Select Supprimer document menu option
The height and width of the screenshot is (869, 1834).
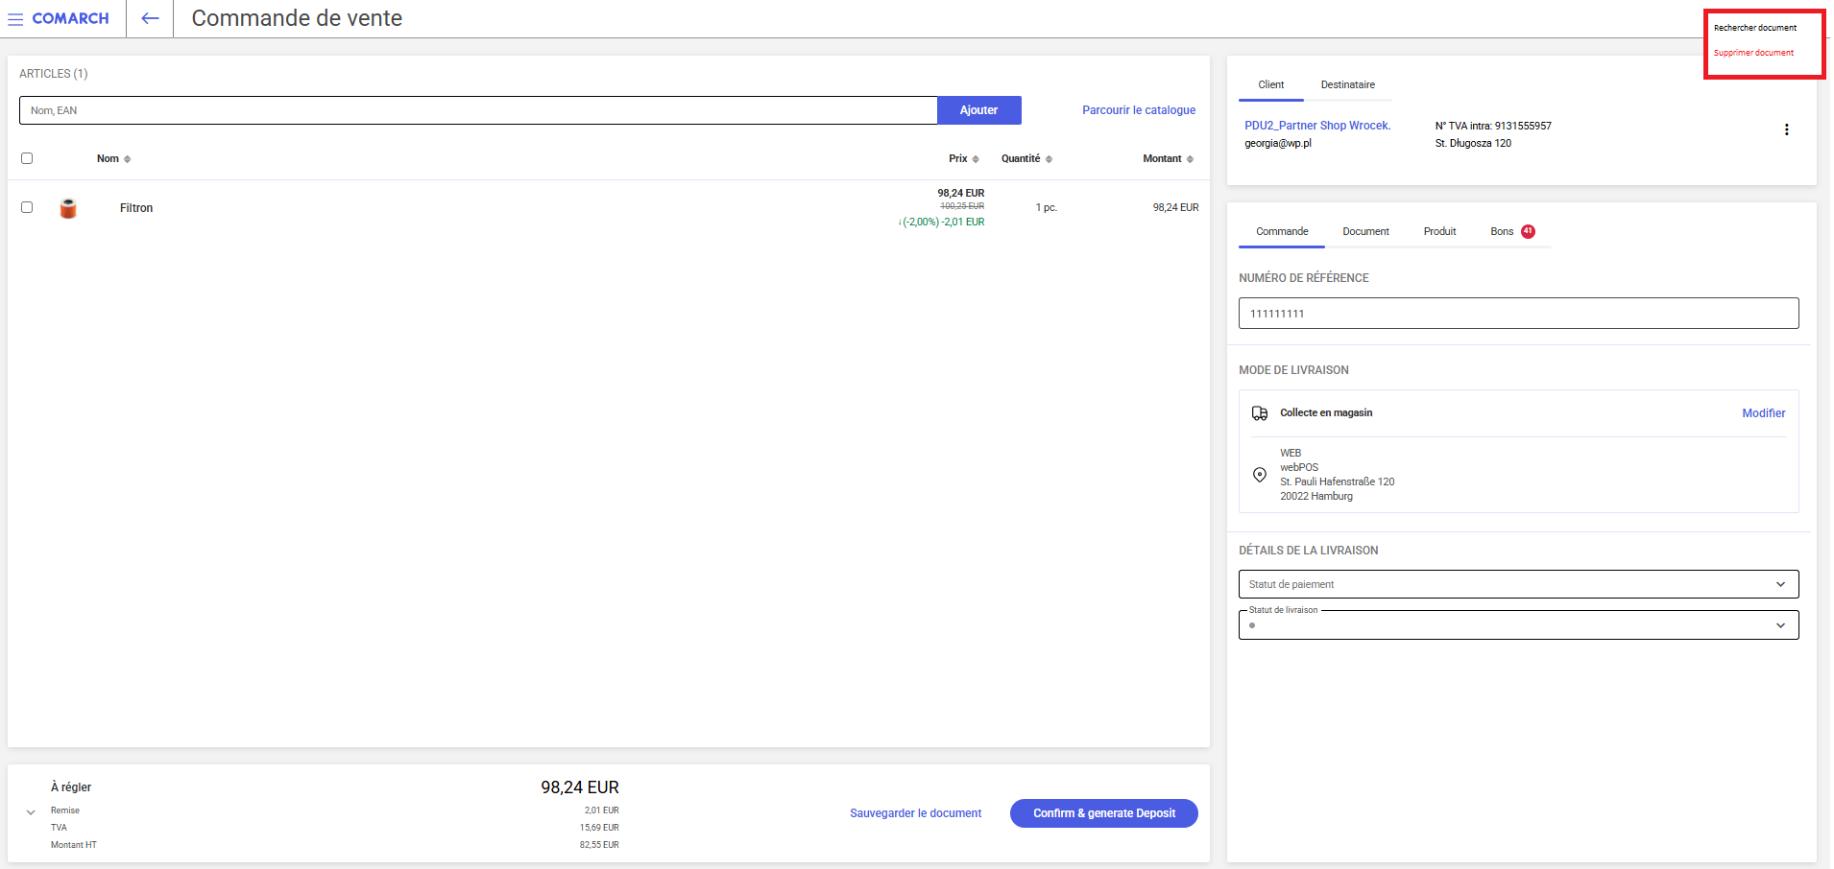click(1753, 53)
